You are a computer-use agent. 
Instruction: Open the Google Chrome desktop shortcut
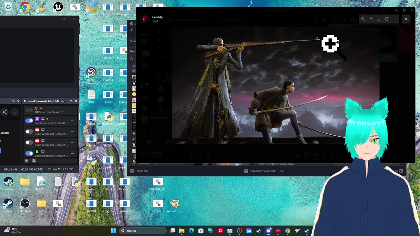click(x=25, y=8)
